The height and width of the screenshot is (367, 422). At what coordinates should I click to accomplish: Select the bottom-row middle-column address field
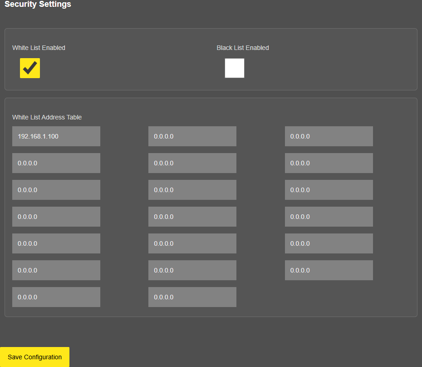192,297
